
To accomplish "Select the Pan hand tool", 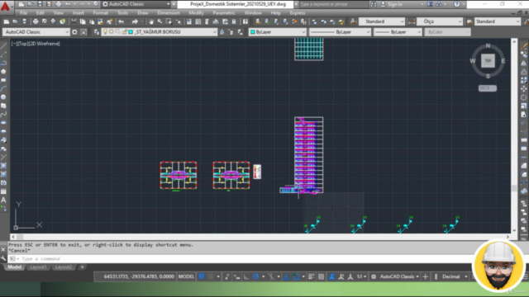I will 150,21.
